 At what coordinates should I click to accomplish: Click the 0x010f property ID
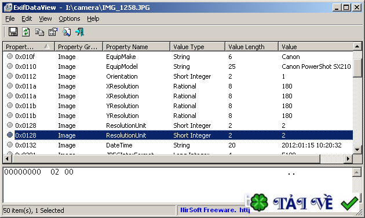click(x=25, y=57)
